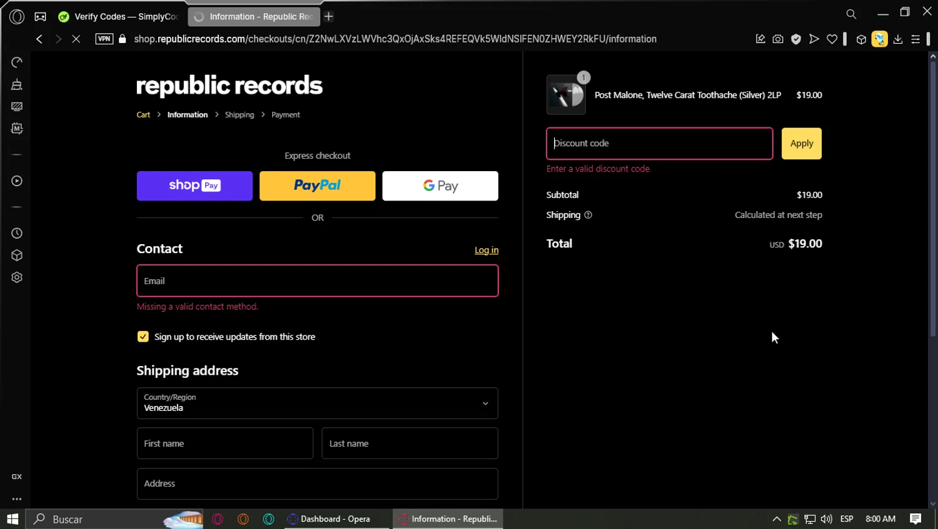Screen dimensions: 938x529
Task: Apply the discount code
Action: [x=802, y=144]
